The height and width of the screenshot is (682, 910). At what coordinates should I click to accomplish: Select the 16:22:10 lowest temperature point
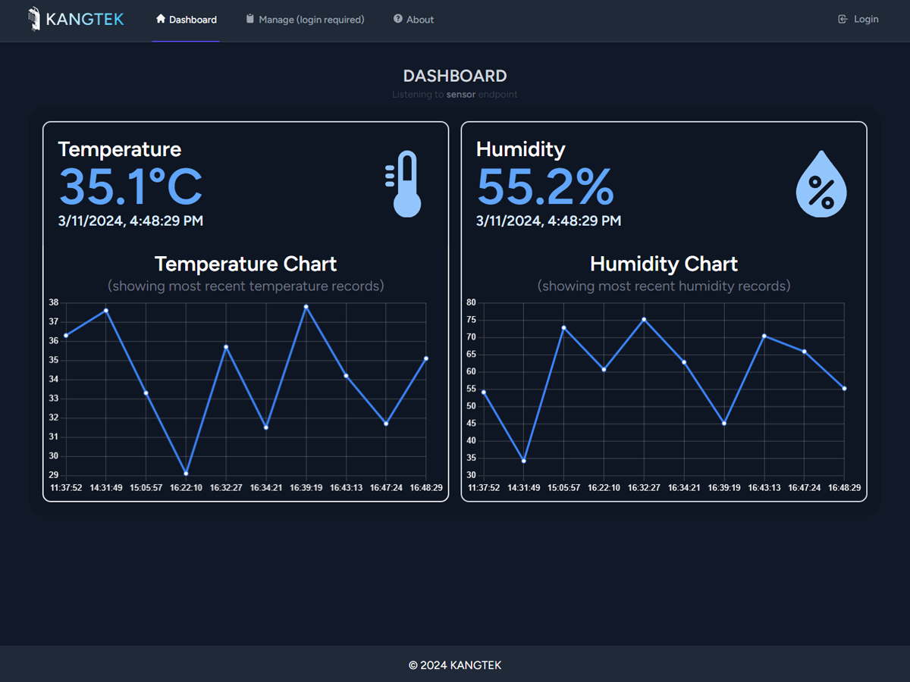[x=186, y=474]
